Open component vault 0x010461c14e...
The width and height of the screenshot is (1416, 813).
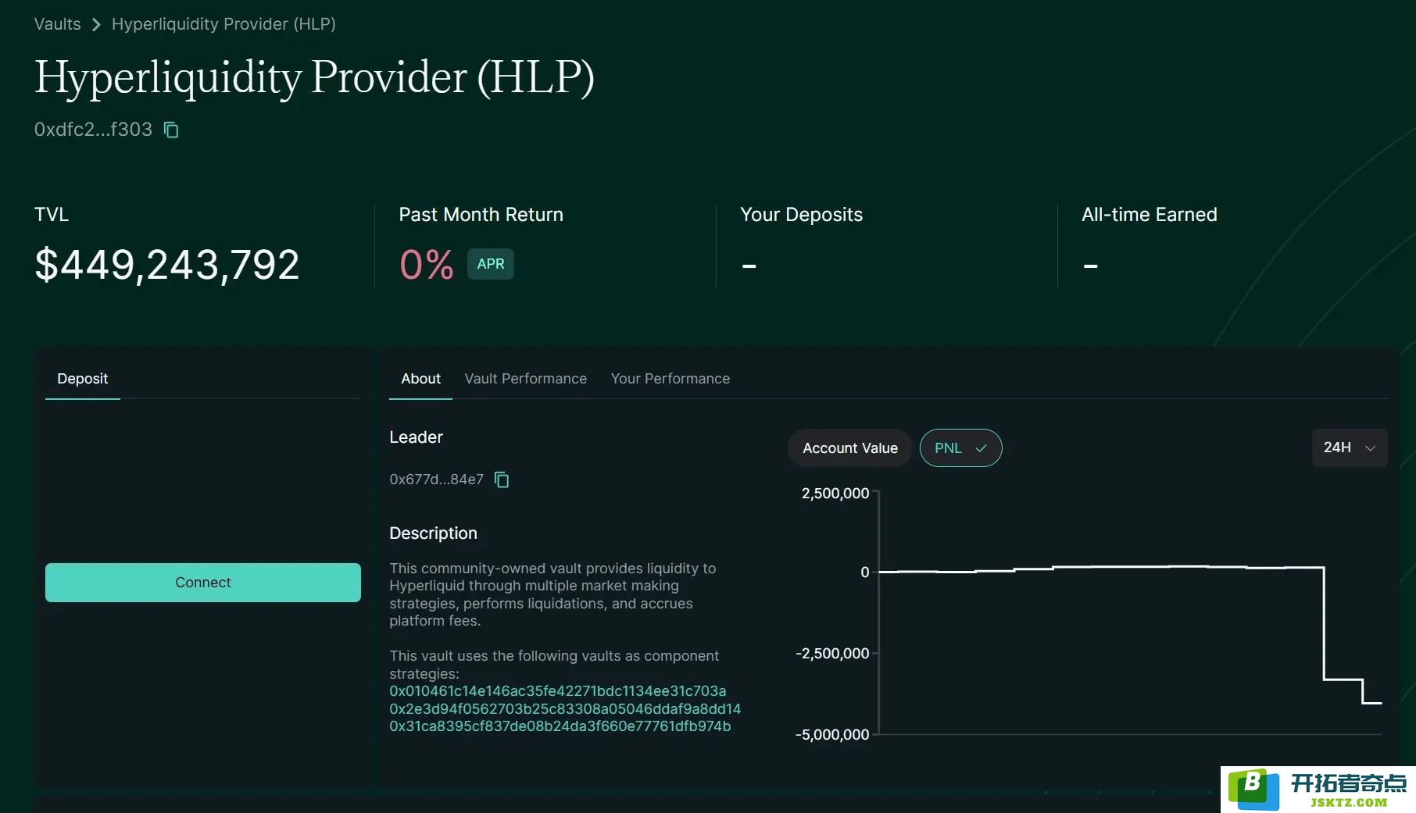558,691
